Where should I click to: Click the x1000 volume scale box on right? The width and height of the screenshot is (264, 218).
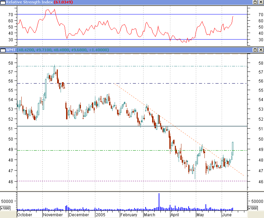coord(253,208)
